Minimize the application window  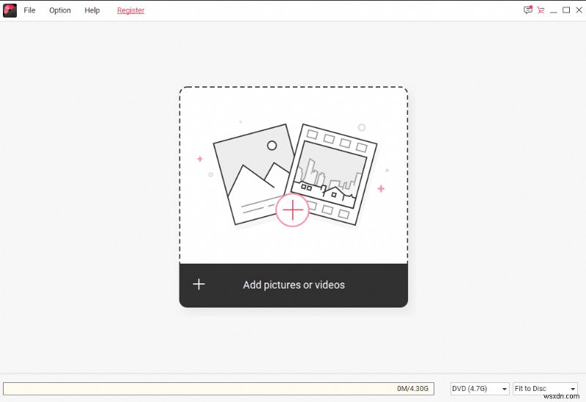tap(553, 10)
